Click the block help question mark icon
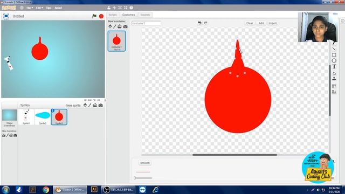Image resolution: width=345 pixels, height=194 pixels. 131,8
